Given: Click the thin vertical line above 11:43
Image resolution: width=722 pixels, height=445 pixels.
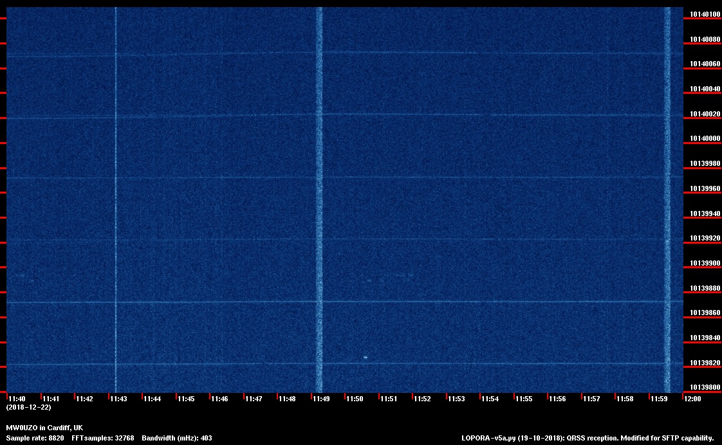Looking at the screenshot, I should click(115, 193).
